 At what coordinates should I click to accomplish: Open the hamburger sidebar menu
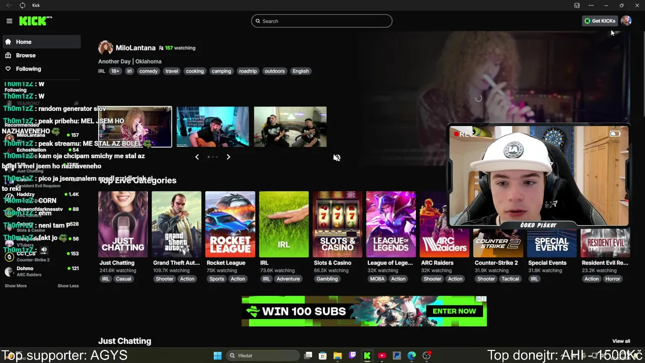[9, 21]
